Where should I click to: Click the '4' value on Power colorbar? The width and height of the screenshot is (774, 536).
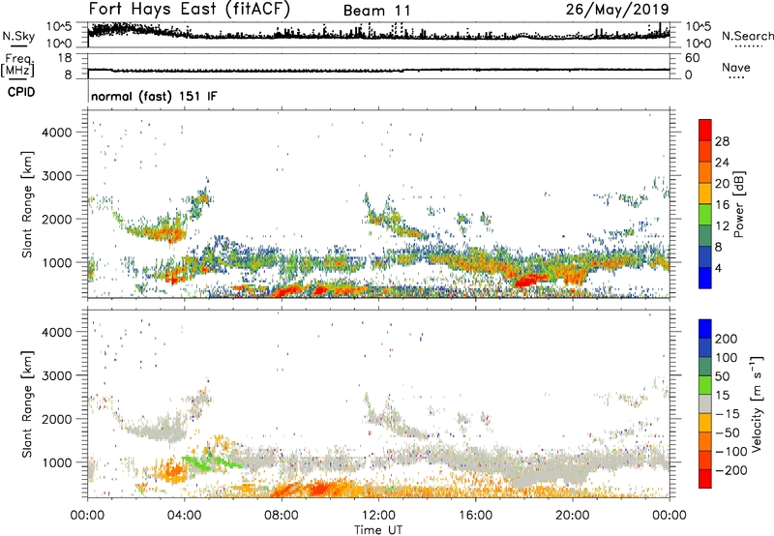(719, 269)
